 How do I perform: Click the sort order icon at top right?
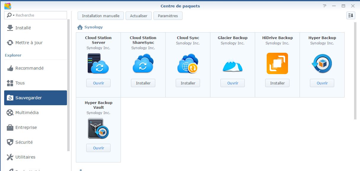[x=351, y=16]
